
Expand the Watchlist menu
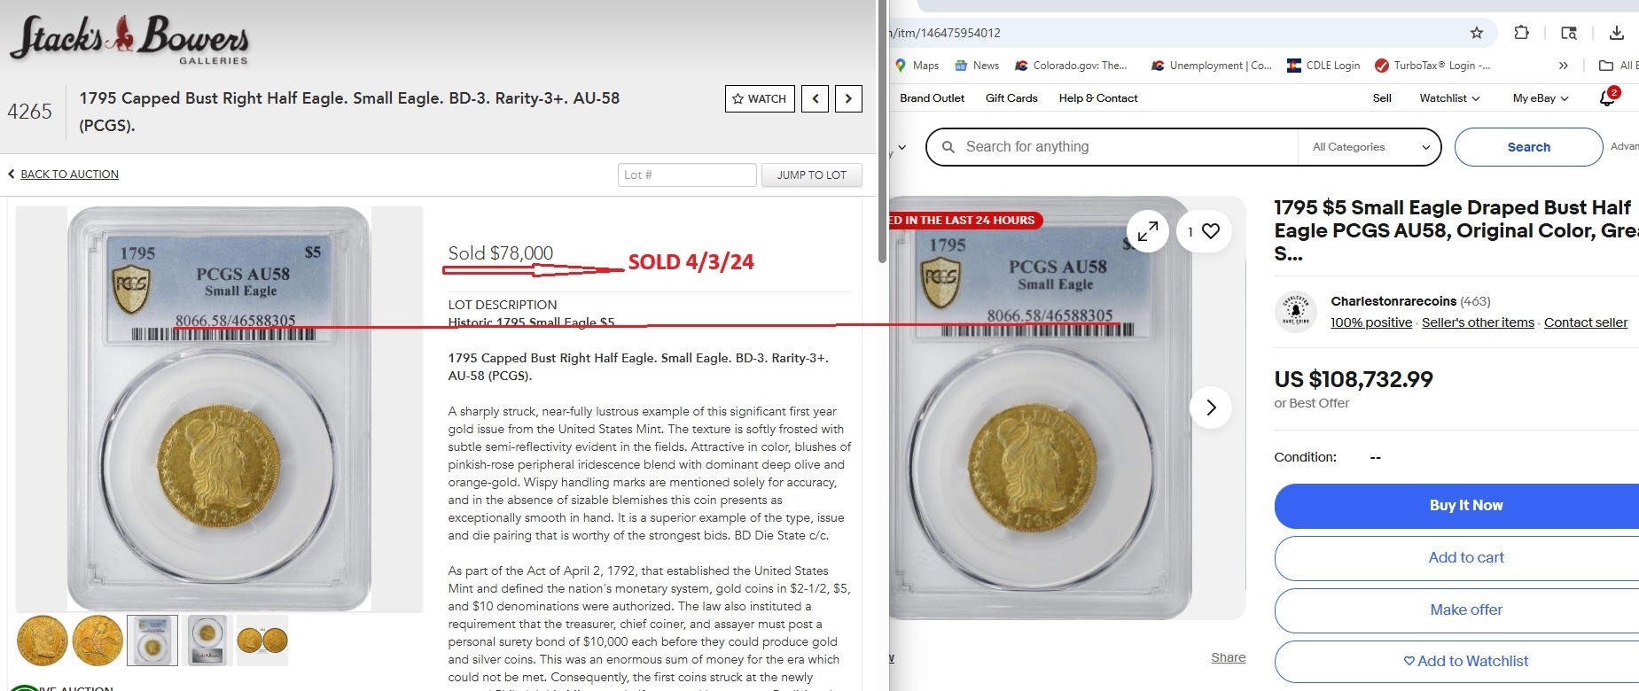[1449, 98]
